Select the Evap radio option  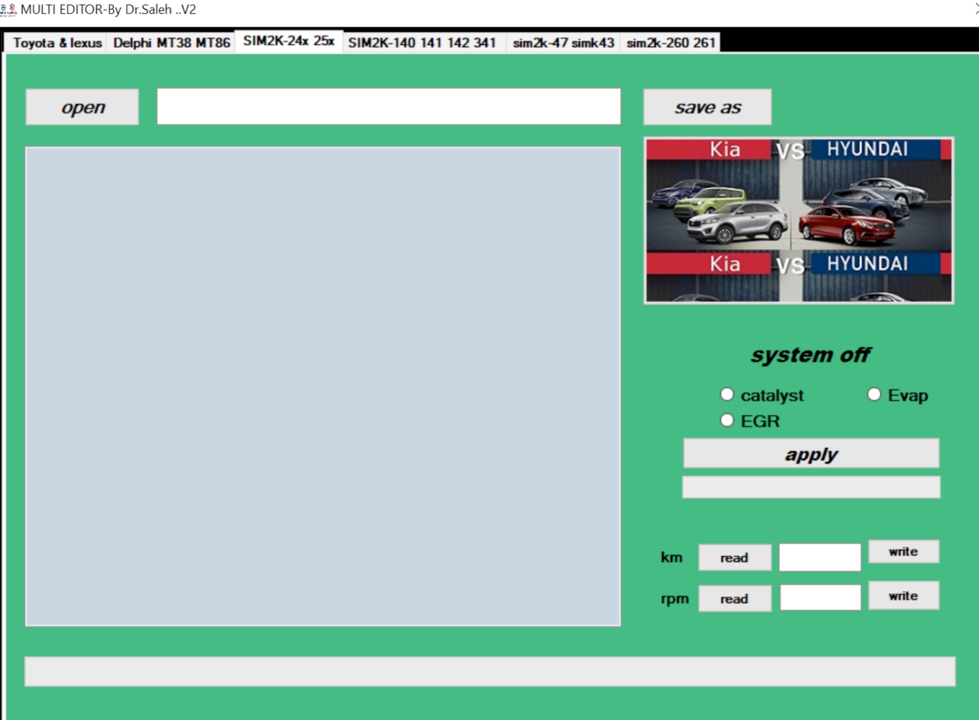[x=874, y=395]
